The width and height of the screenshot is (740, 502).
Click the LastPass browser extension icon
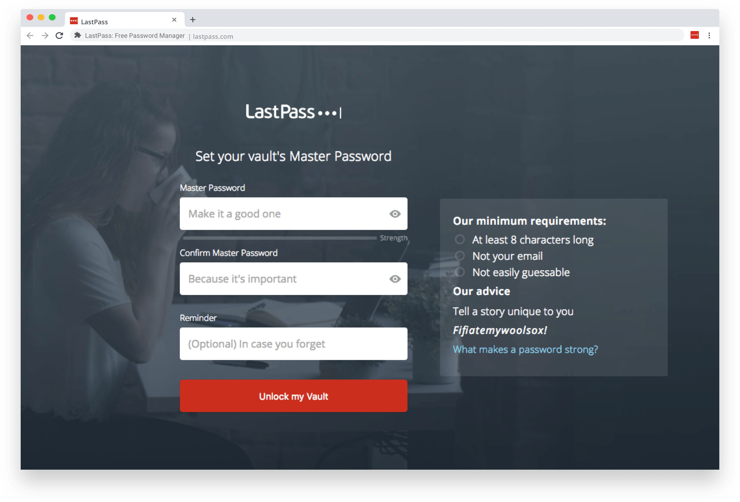point(695,36)
